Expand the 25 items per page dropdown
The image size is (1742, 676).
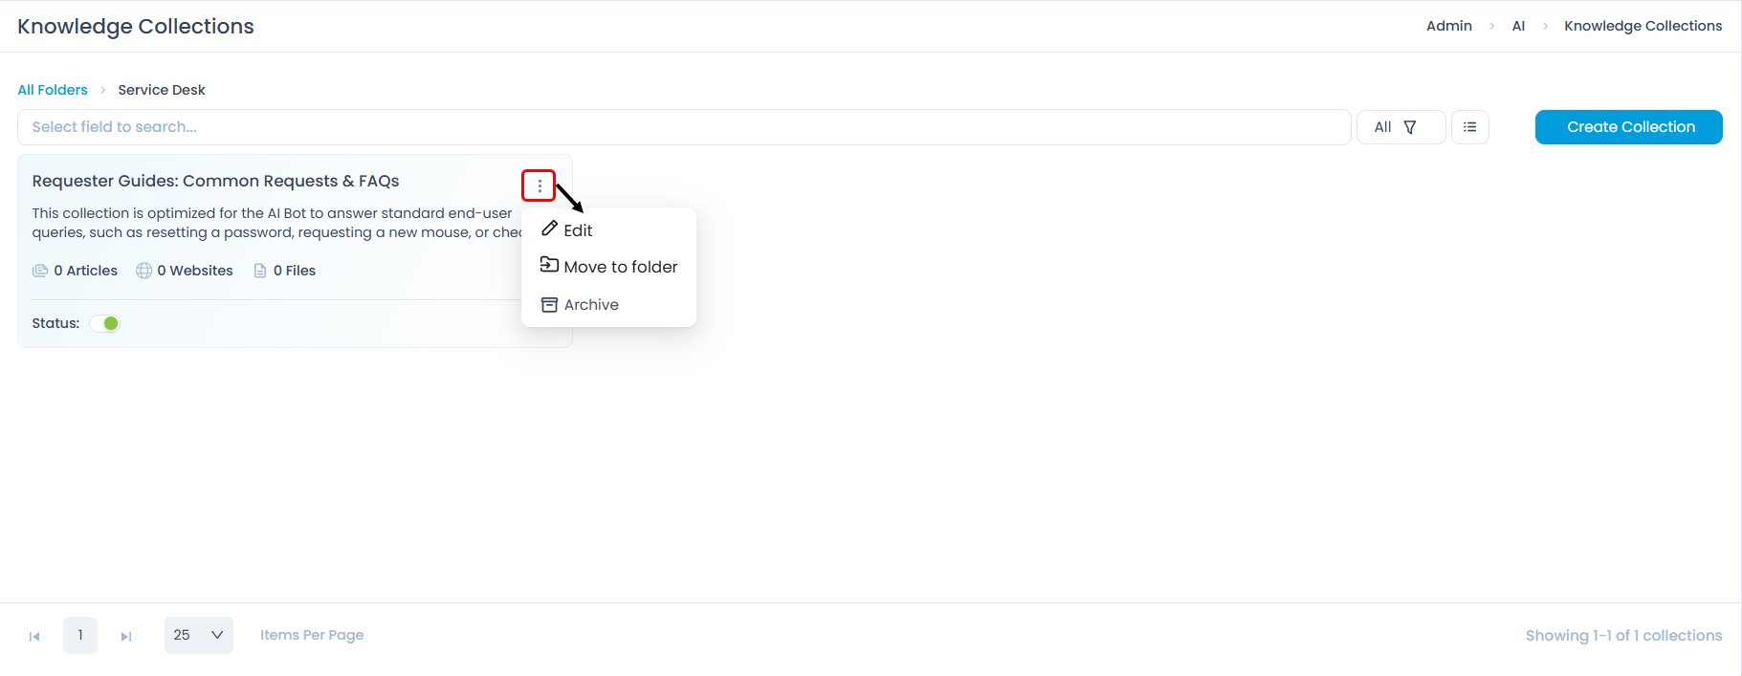tap(199, 635)
